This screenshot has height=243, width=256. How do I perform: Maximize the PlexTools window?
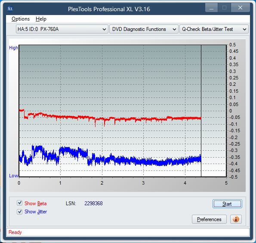(x=224, y=8)
